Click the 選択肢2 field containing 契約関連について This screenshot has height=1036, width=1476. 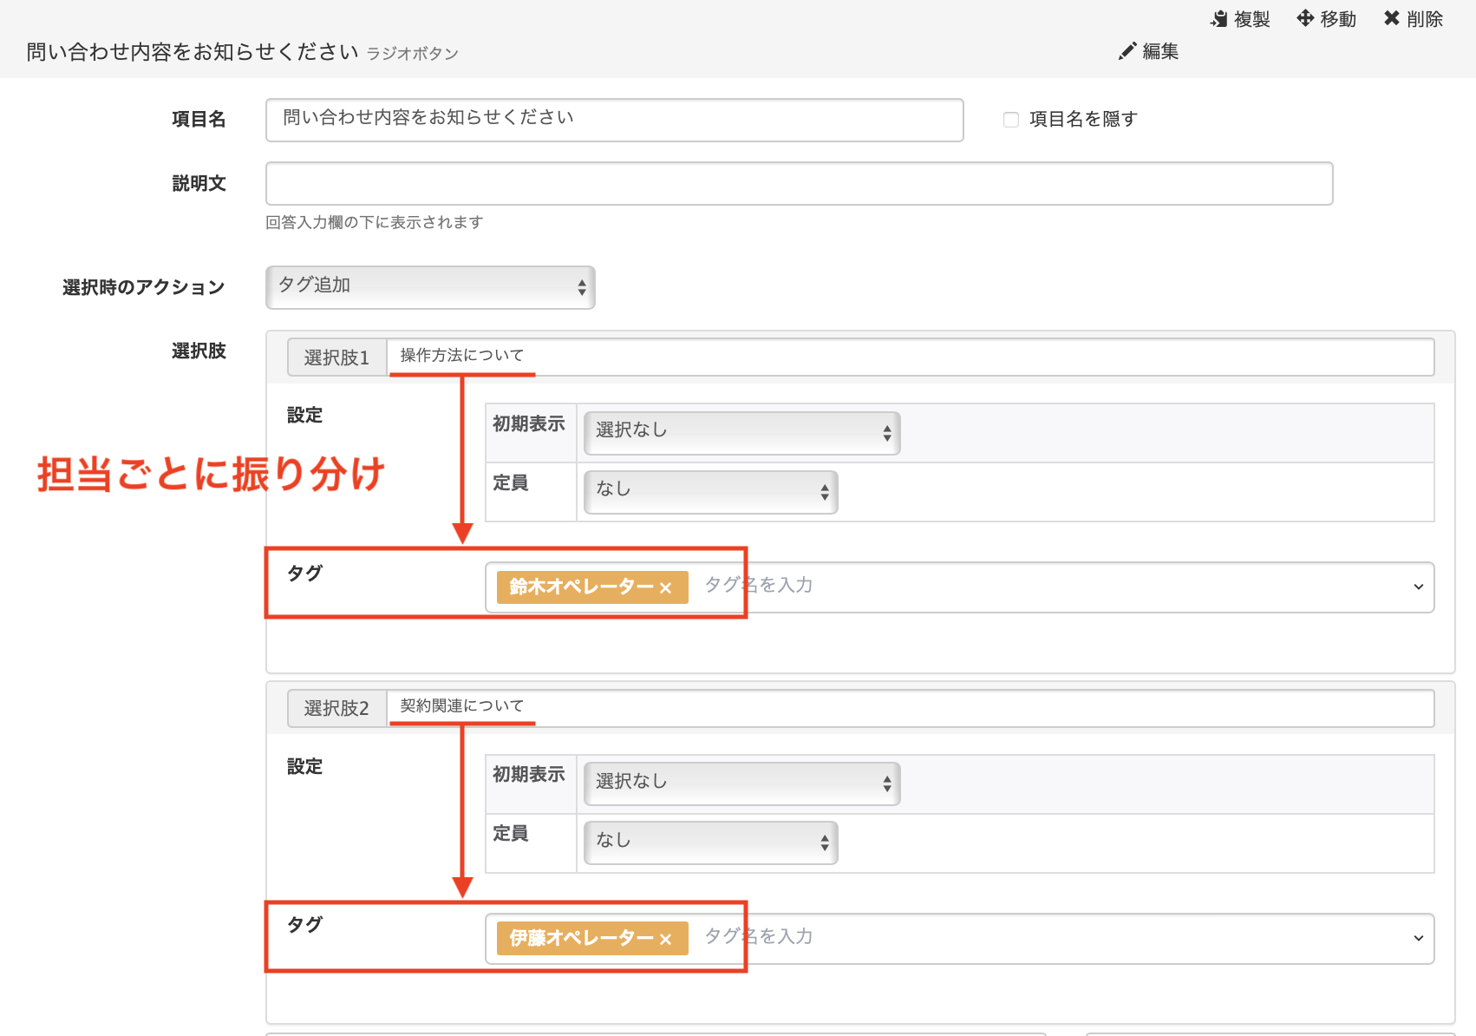pos(911,708)
